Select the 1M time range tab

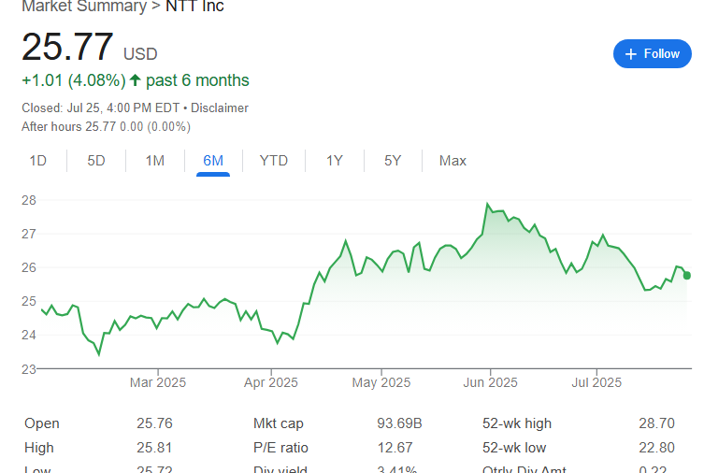click(154, 161)
